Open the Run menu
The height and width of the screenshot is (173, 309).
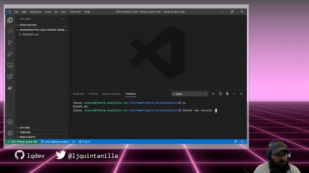(64, 12)
